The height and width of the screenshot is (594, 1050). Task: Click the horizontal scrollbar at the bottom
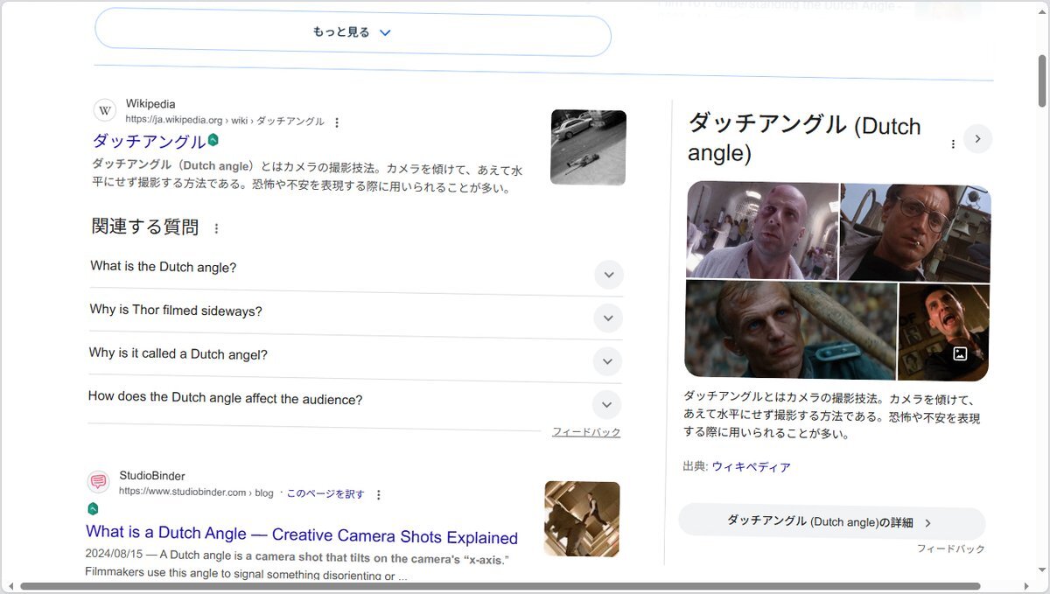(499, 586)
